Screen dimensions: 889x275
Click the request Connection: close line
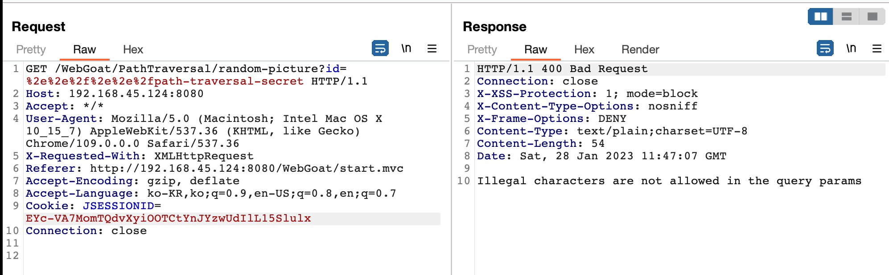tap(86, 231)
